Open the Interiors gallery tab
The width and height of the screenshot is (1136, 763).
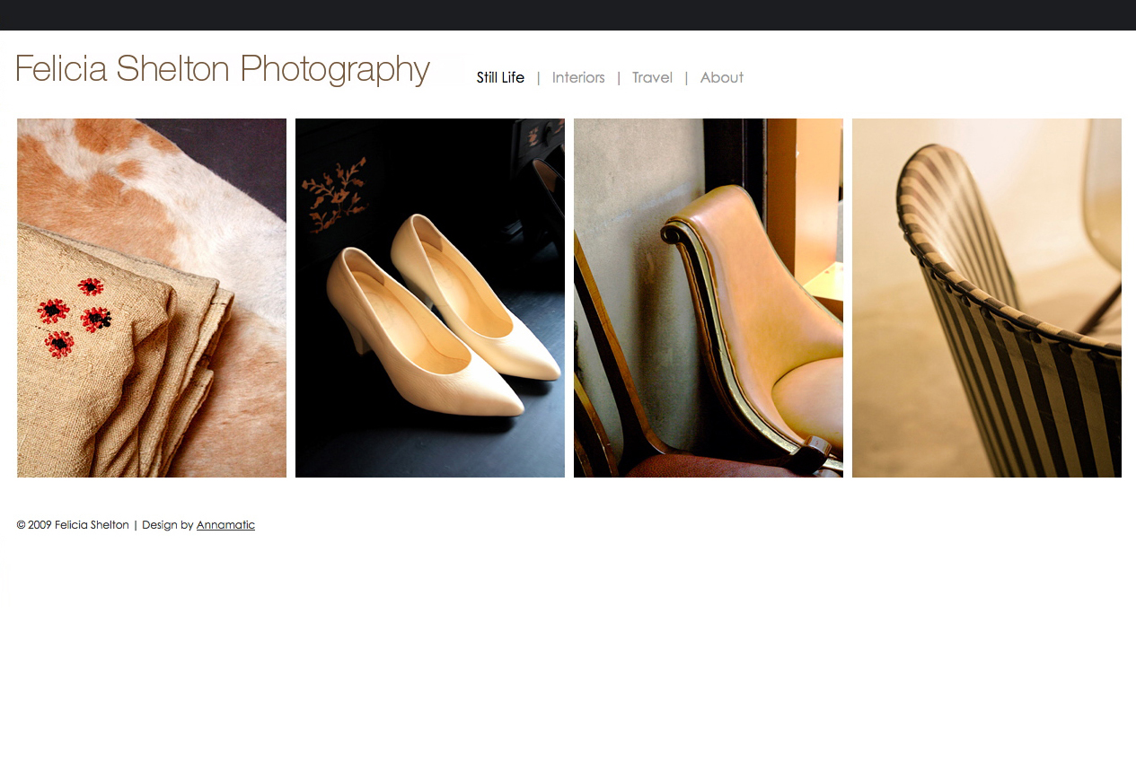tap(578, 78)
